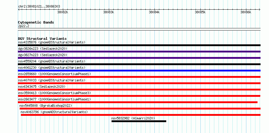
Task: Open nsv5445808 ByrskaBishop2022 variant label
Action: click(x=46, y=106)
